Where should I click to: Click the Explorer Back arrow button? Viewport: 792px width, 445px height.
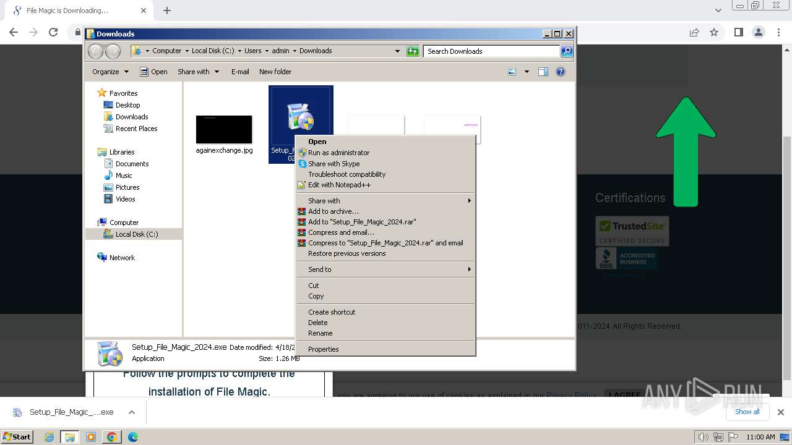(x=95, y=51)
